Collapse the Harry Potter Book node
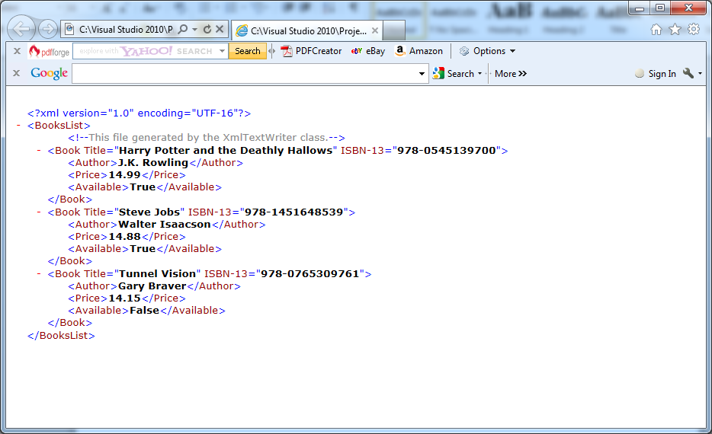This screenshot has height=434, width=712. tap(39, 151)
